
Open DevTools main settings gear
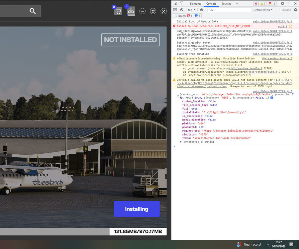coord(282,4)
